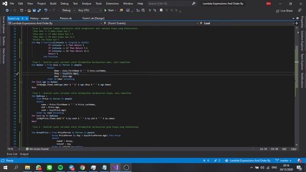Click the repository name in the status bar
The width and height of the screenshot is (306, 172).
(248, 161)
